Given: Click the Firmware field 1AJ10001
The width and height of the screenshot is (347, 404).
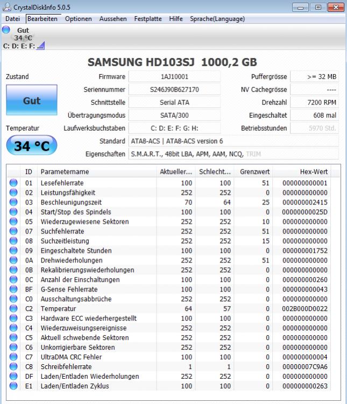Looking at the screenshot, I should [x=174, y=76].
